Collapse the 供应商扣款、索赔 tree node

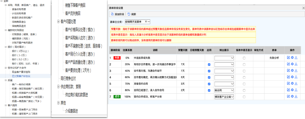click(x=58, y=86)
